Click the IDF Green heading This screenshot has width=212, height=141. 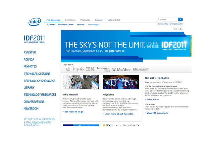(150, 105)
